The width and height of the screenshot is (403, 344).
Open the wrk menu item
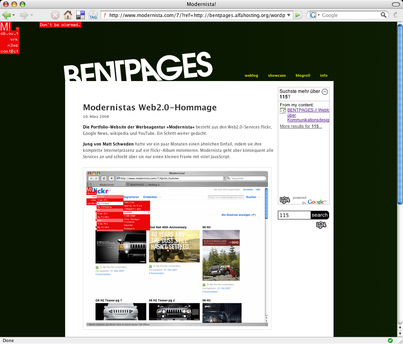pos(14,40)
